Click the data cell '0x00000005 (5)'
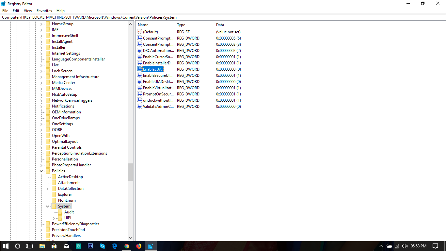 (228, 38)
